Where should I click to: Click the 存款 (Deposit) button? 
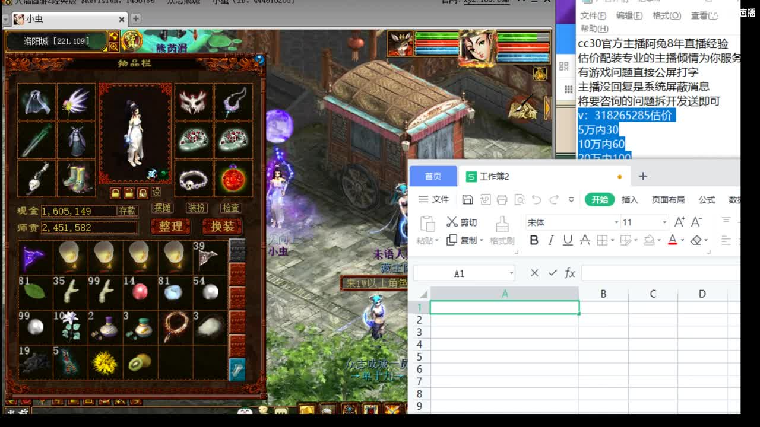pos(128,211)
